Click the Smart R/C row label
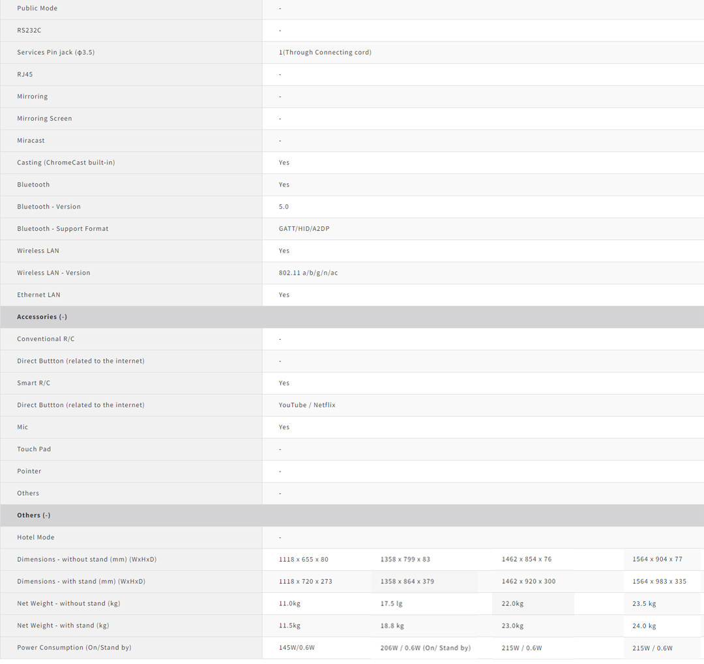The width and height of the screenshot is (704, 664). (33, 383)
